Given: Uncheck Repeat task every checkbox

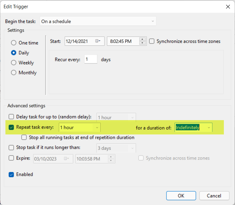Looking at the screenshot, I should 11,127.
